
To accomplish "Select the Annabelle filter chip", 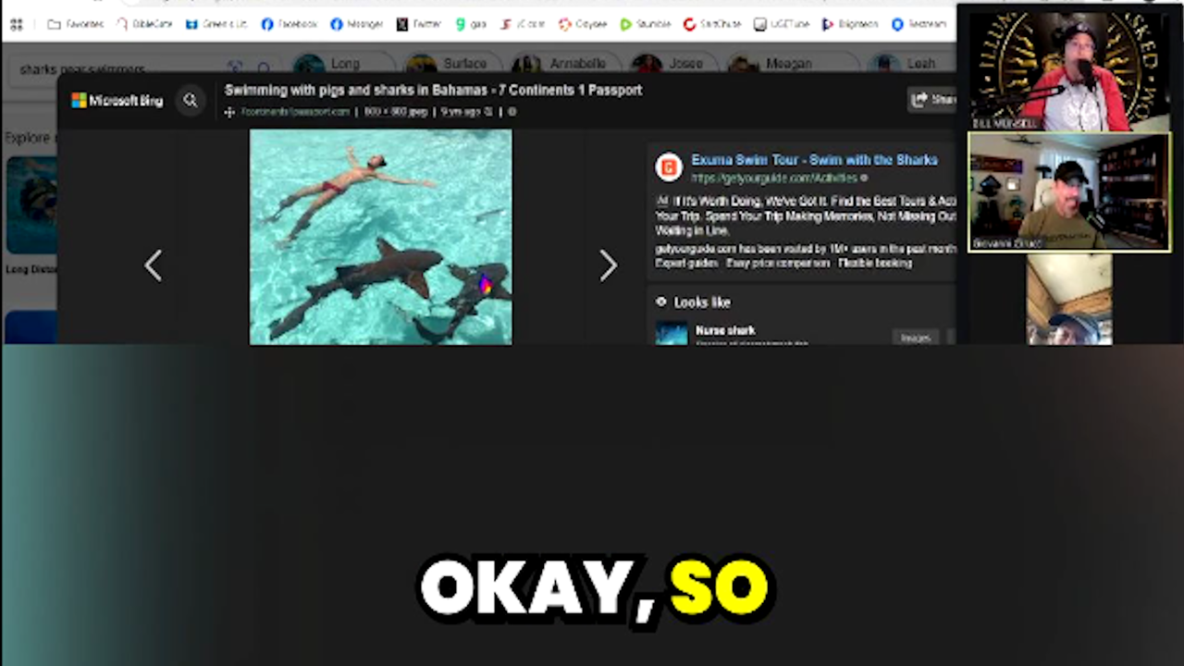I will (x=564, y=64).
